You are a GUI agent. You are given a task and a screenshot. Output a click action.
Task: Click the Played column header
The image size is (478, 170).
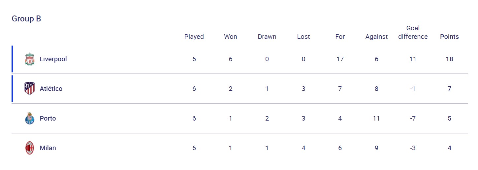point(194,37)
